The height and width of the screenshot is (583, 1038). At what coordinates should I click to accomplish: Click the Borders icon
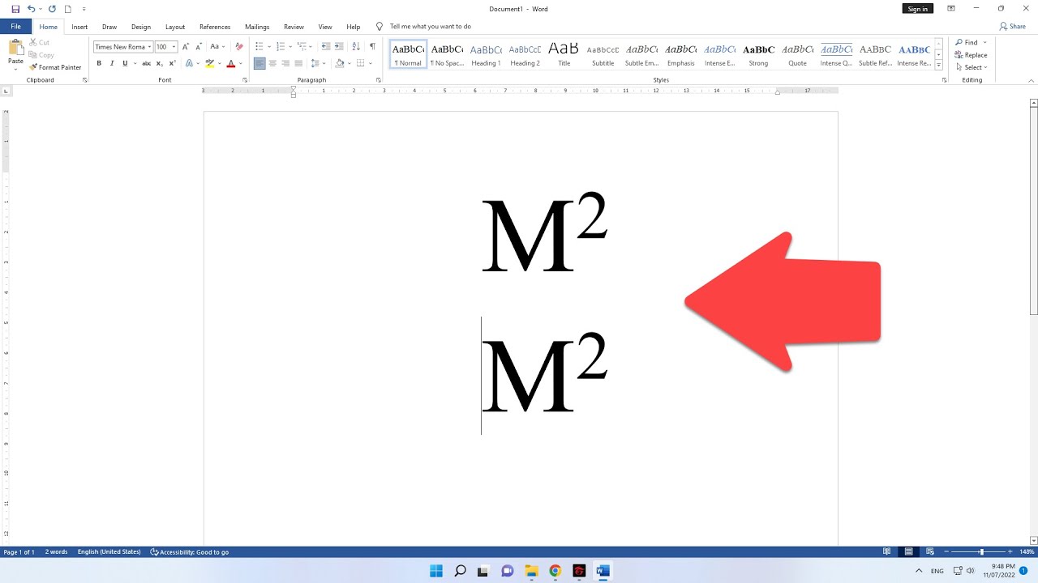click(x=360, y=63)
